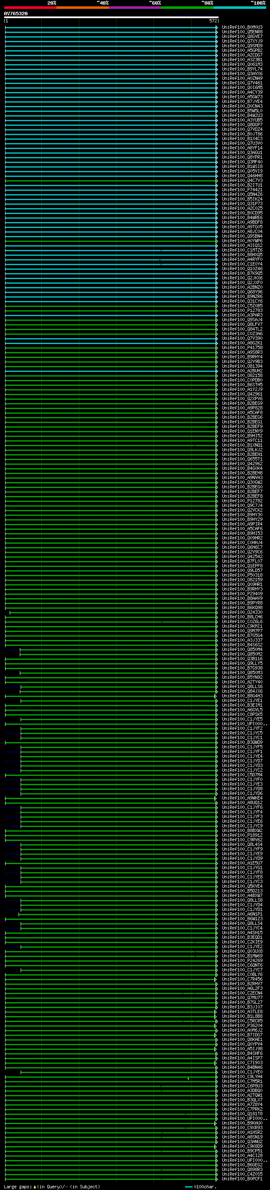Click the =100char scale legend
The width and height of the screenshot is (270, 1190).
pyautogui.click(x=200, y=1186)
